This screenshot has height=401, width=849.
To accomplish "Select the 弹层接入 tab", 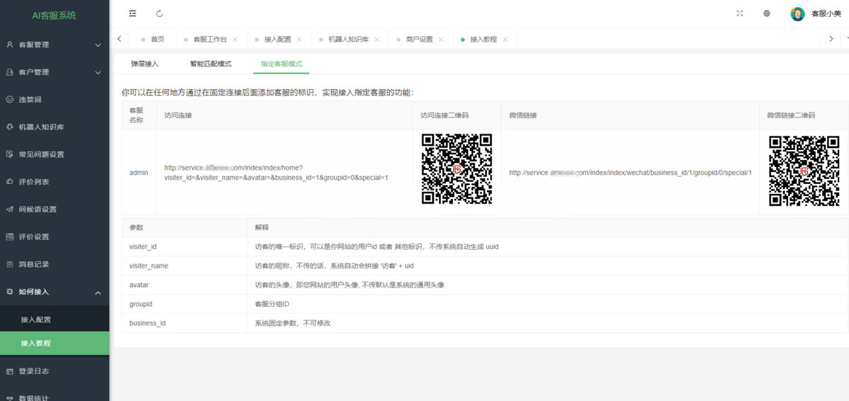I will pyautogui.click(x=144, y=64).
